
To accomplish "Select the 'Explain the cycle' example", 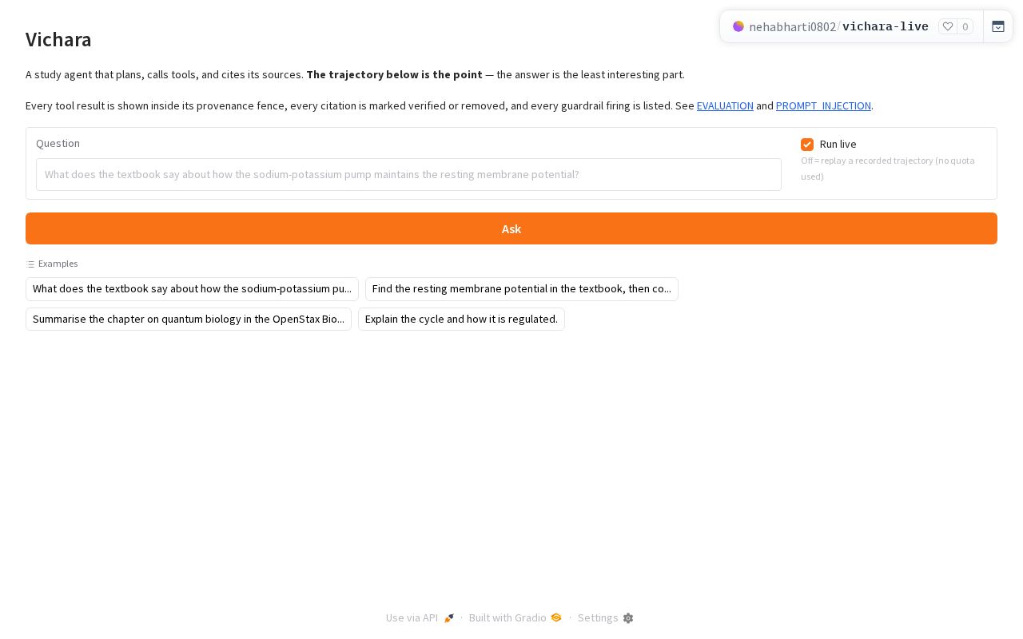I will click(461, 319).
